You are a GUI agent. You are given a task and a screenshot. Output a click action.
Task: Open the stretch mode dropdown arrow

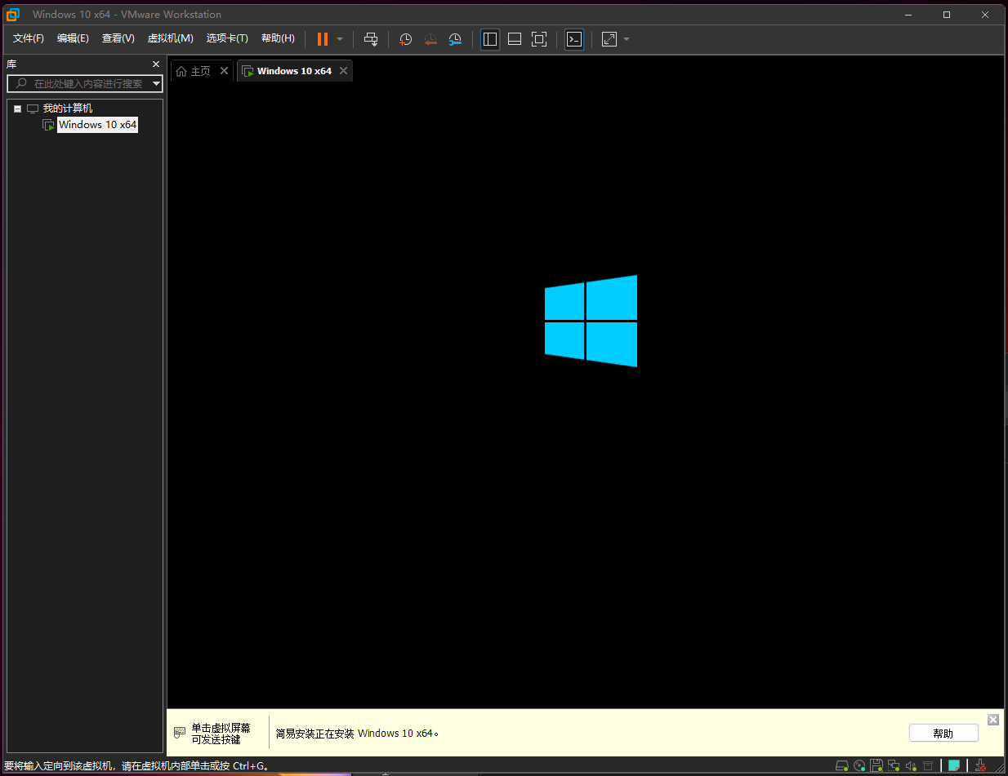[x=627, y=39]
